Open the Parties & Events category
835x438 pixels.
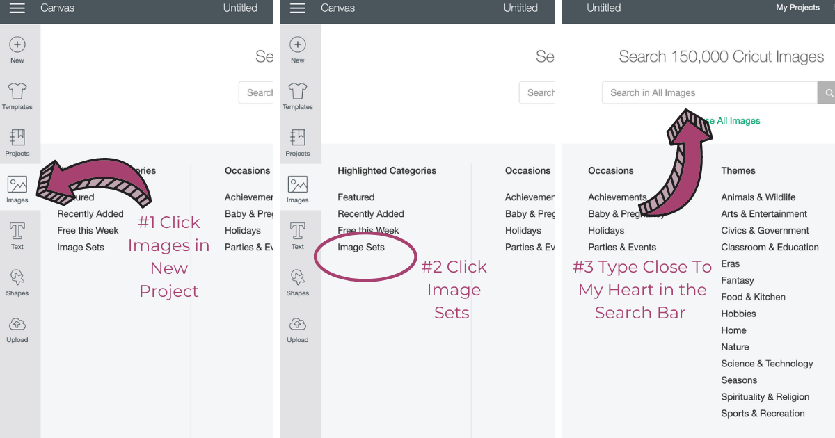(622, 248)
